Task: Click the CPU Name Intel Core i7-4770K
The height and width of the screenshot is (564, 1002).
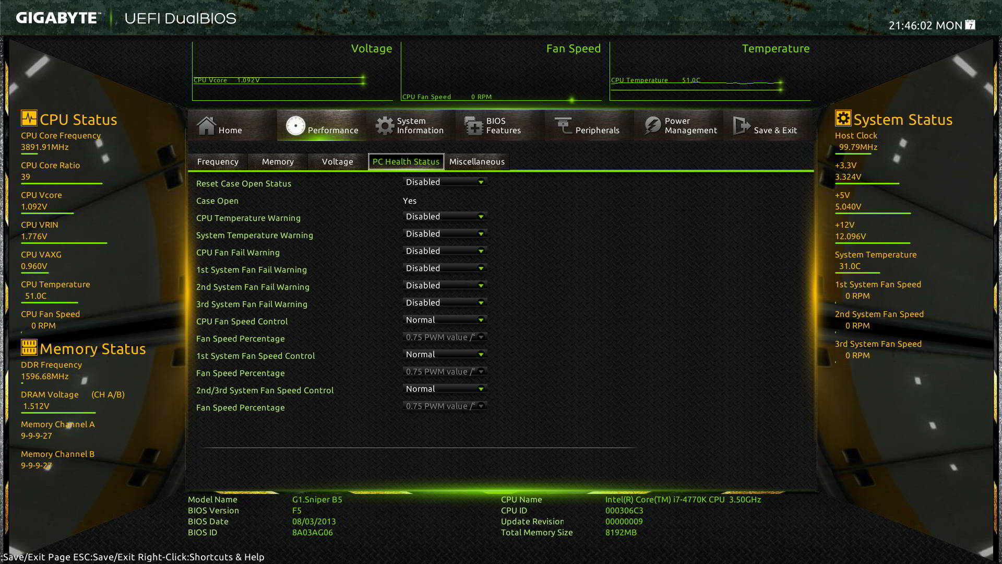Action: click(x=683, y=499)
